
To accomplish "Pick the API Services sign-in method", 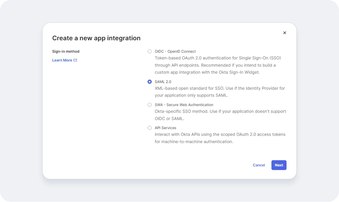I will click(149, 128).
